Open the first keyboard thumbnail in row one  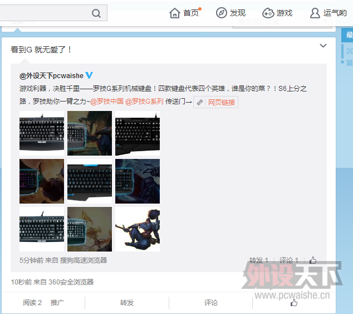42,133
